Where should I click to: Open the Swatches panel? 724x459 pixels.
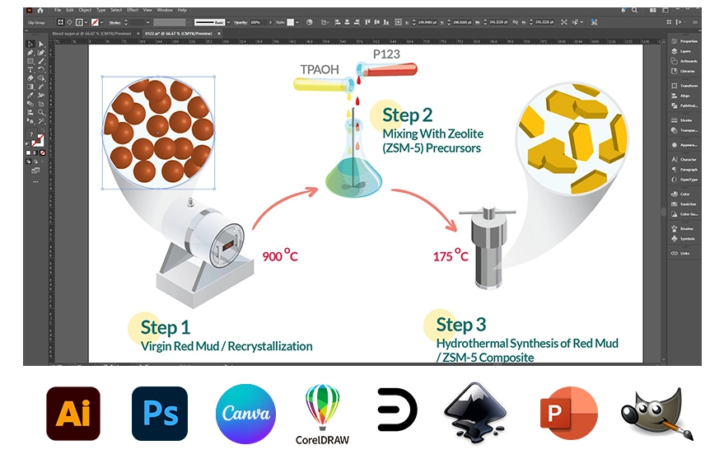pyautogui.click(x=684, y=204)
